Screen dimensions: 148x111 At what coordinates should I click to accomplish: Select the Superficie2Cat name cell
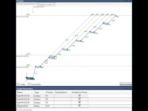25,99
